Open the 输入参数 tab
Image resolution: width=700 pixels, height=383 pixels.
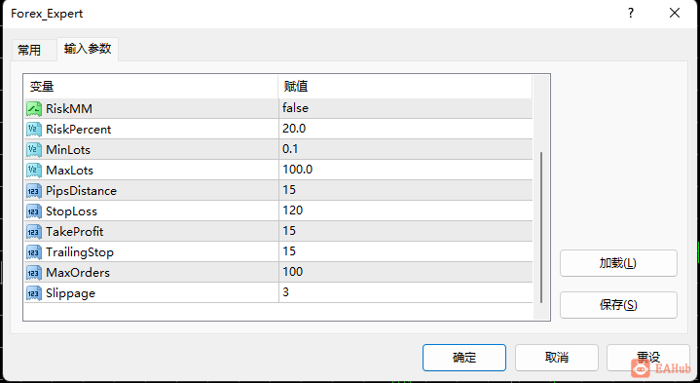pos(88,49)
